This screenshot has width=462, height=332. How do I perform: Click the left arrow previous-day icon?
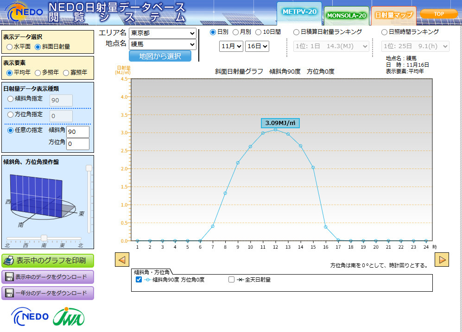(122, 260)
